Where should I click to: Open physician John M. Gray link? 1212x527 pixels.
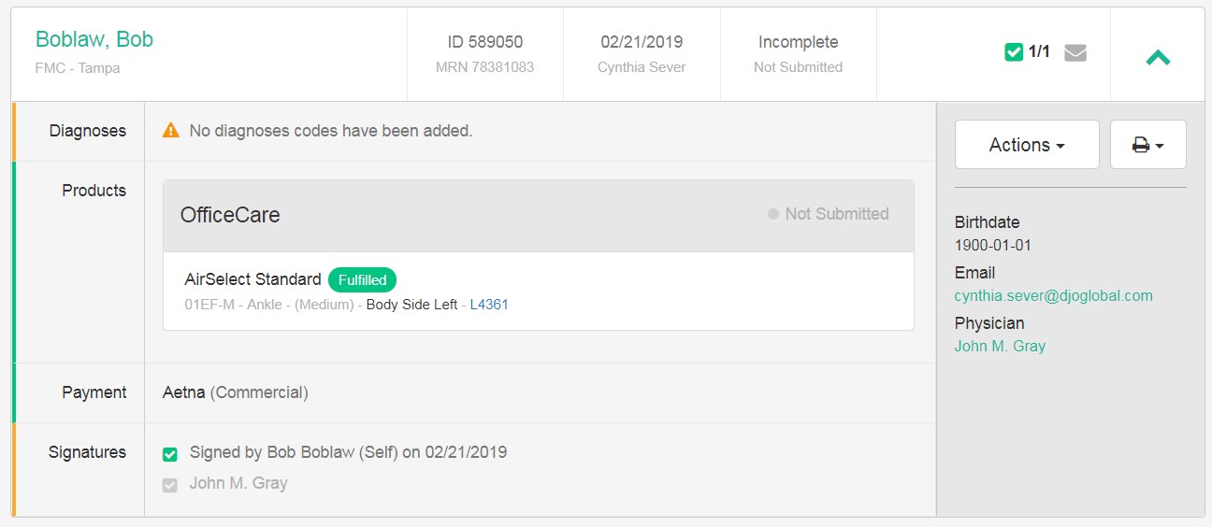(x=1000, y=346)
